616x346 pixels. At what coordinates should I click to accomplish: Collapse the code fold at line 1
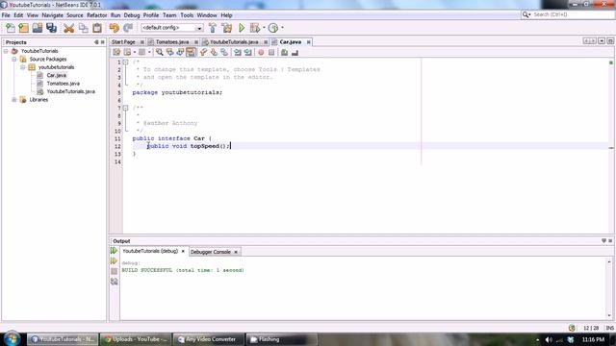pyautogui.click(x=125, y=62)
